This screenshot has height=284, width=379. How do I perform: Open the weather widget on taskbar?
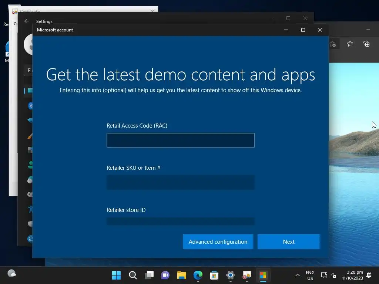coord(11,274)
